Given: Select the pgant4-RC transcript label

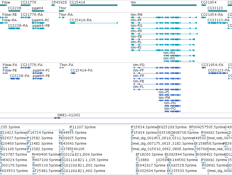Looking at the screenshot, I should pos(41,20).
